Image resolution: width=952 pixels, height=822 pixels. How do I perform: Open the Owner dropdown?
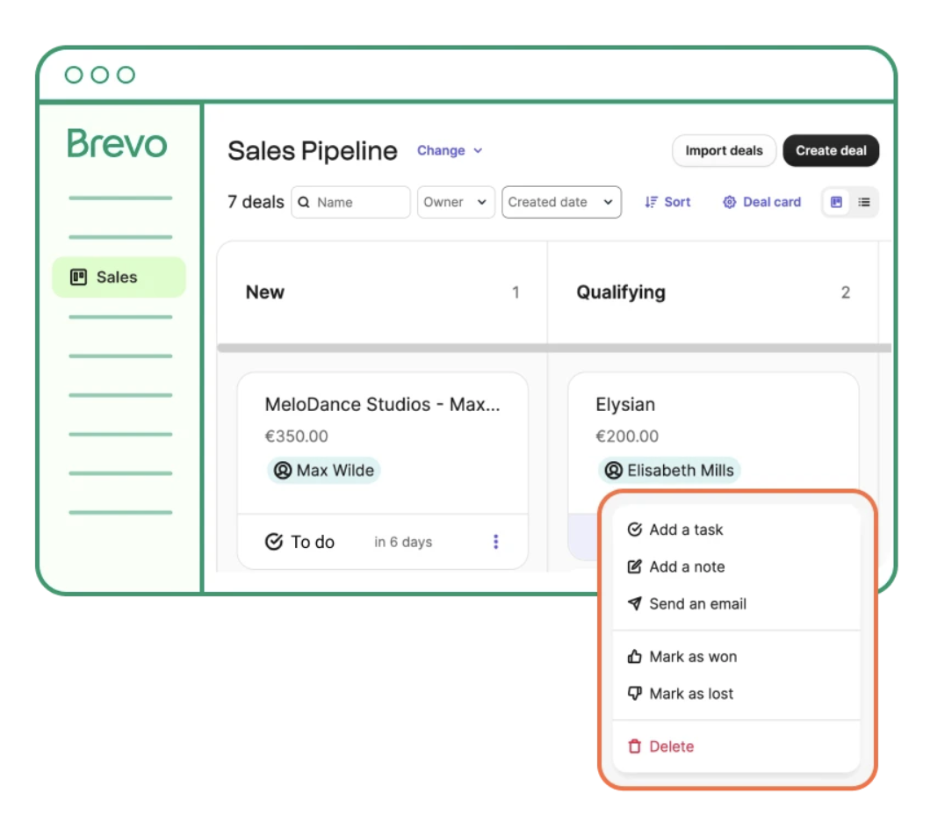click(455, 202)
